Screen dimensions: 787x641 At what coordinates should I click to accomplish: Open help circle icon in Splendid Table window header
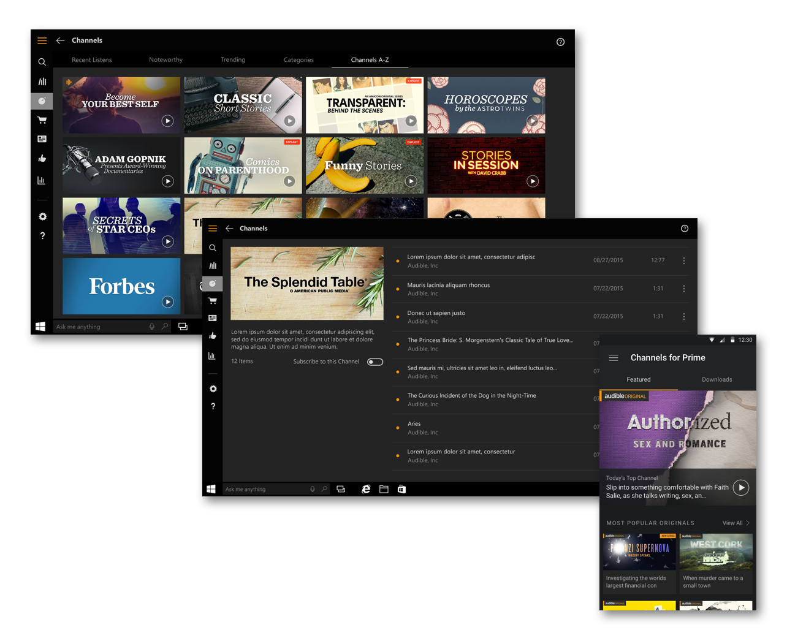click(685, 229)
